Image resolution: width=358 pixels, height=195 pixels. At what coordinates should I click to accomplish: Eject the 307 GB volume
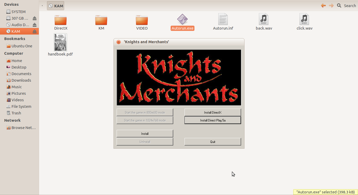pos(35,18)
